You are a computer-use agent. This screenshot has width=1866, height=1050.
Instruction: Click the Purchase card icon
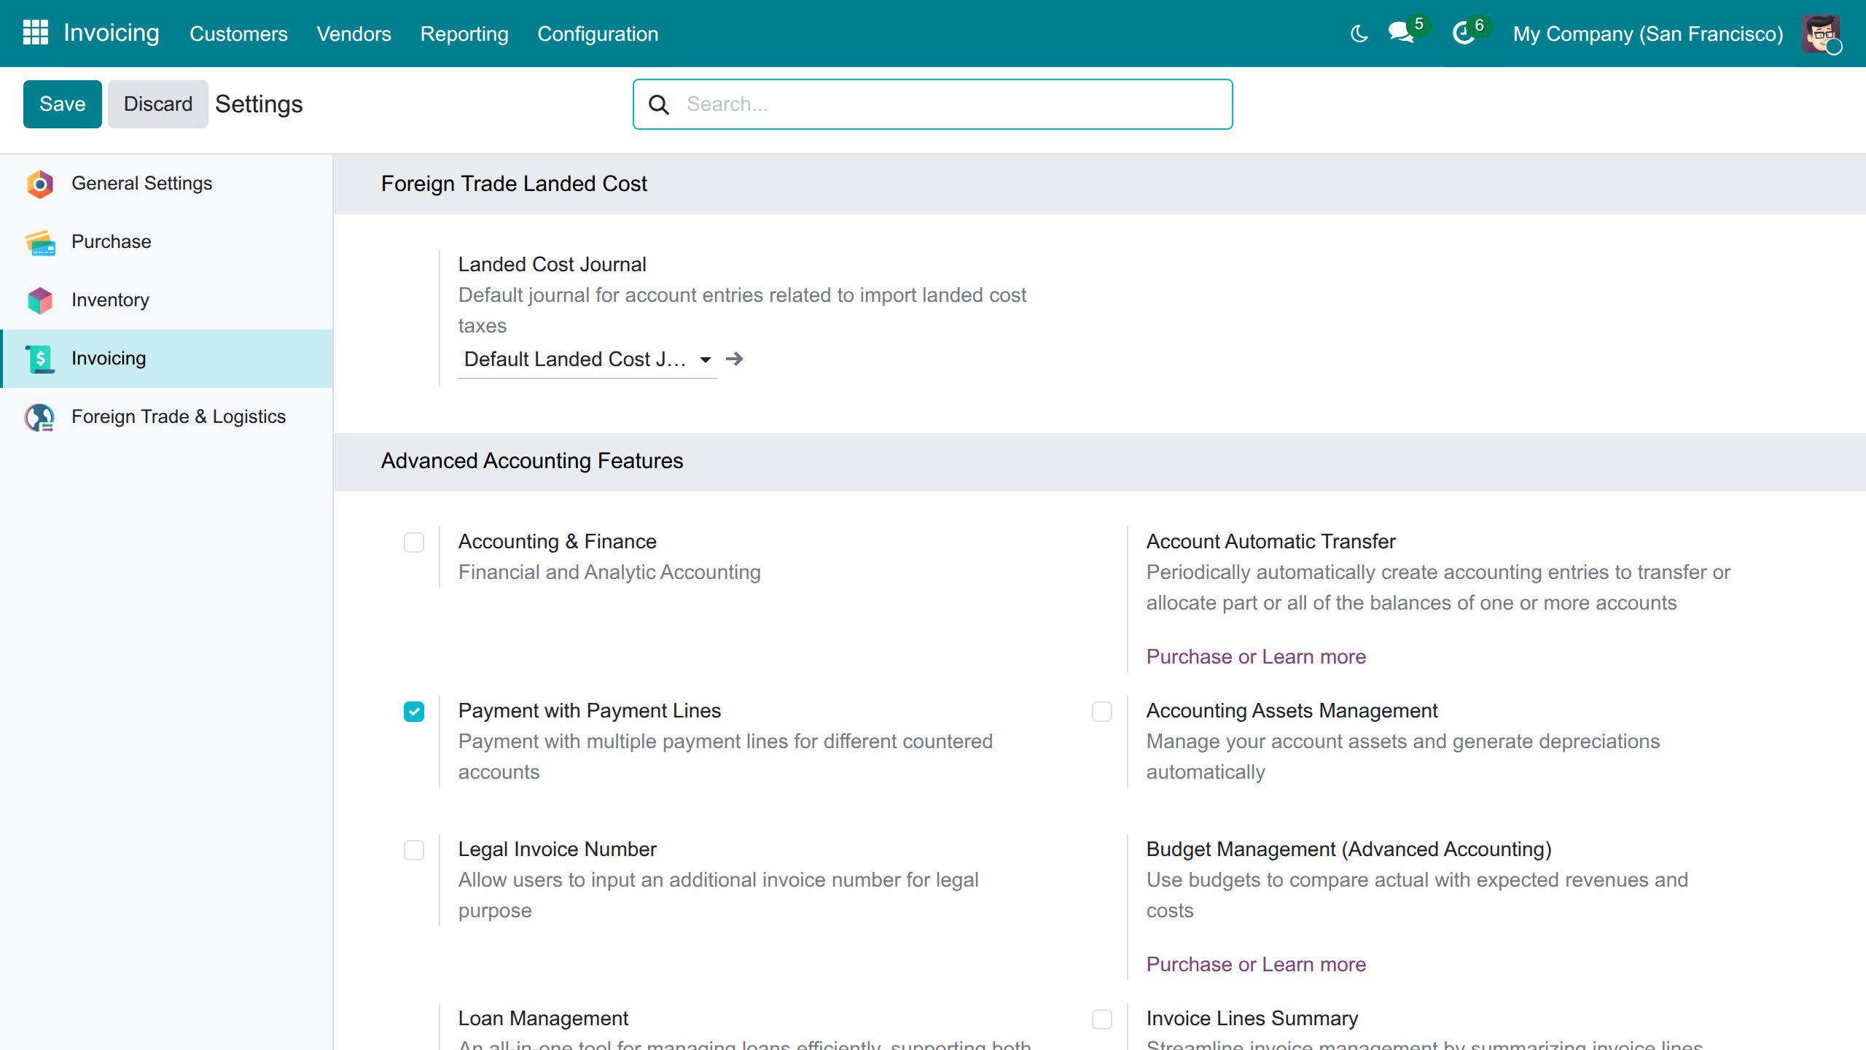40,242
